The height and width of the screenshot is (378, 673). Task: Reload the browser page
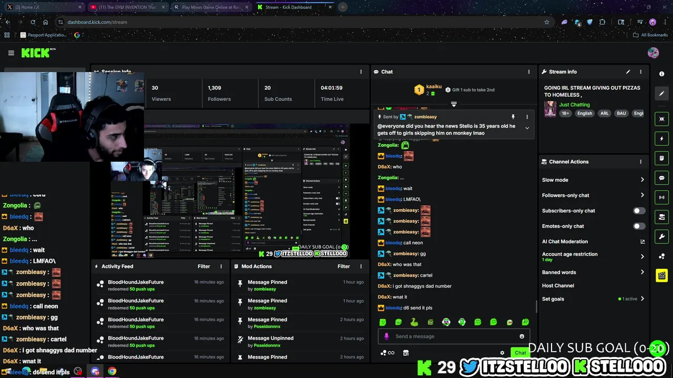33,22
